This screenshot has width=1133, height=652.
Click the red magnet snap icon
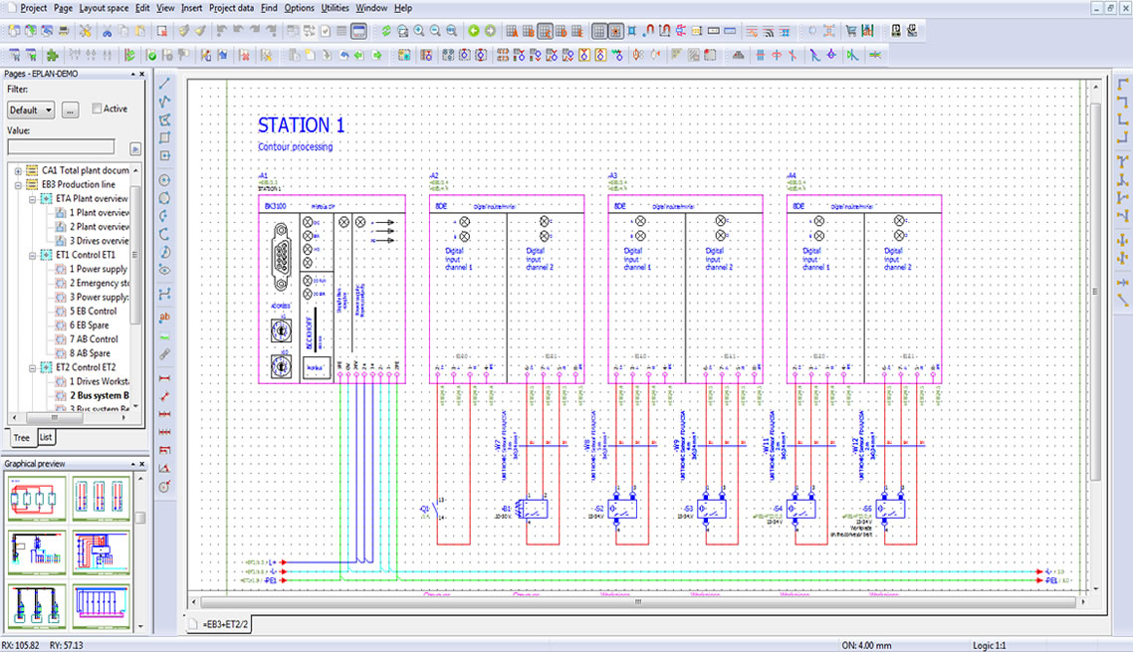[x=648, y=31]
